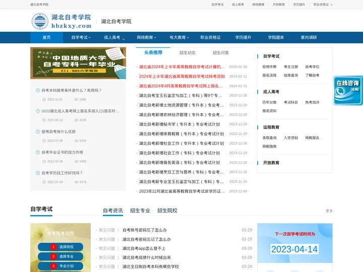
Task: Open the top-bar 职业资格证 dropdown arrow
Action: 332,5
